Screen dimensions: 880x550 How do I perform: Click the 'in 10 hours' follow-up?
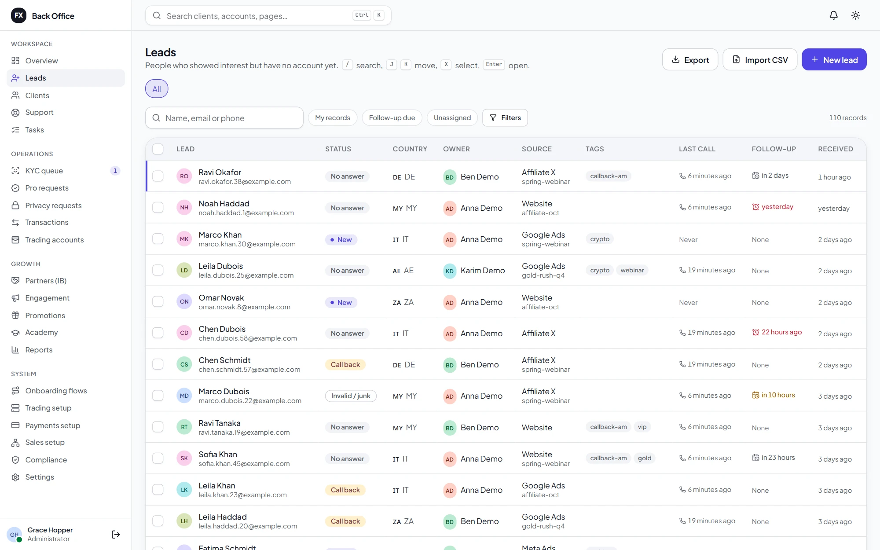774,395
